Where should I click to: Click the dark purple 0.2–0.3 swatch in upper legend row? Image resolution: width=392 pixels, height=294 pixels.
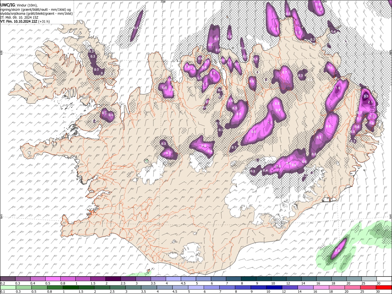8,279
